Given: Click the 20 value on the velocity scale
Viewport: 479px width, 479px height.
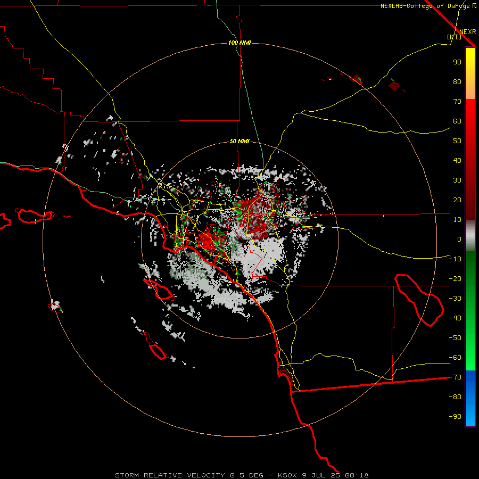Looking at the screenshot, I should [457, 200].
